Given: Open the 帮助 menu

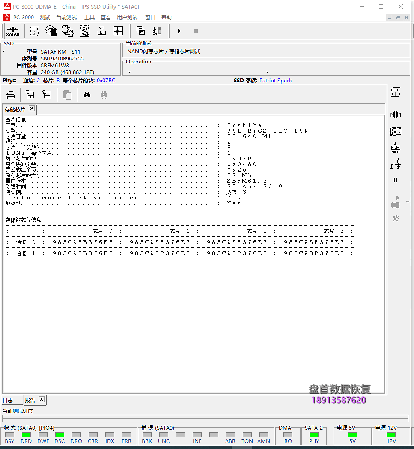Looking at the screenshot, I should tap(167, 18).
